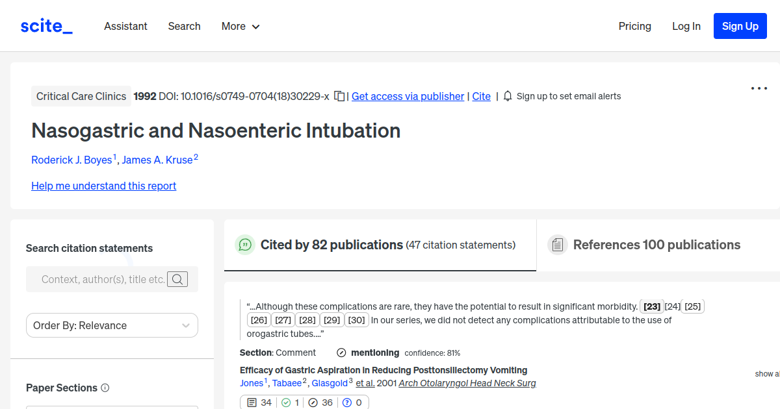Click the search magnifier in citation statements box

pyautogui.click(x=177, y=279)
